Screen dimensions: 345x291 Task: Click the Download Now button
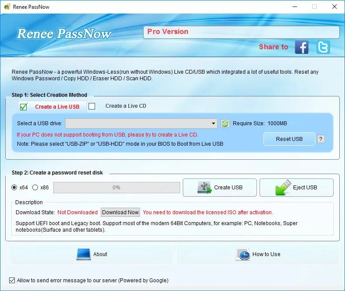pyautogui.click(x=120, y=212)
